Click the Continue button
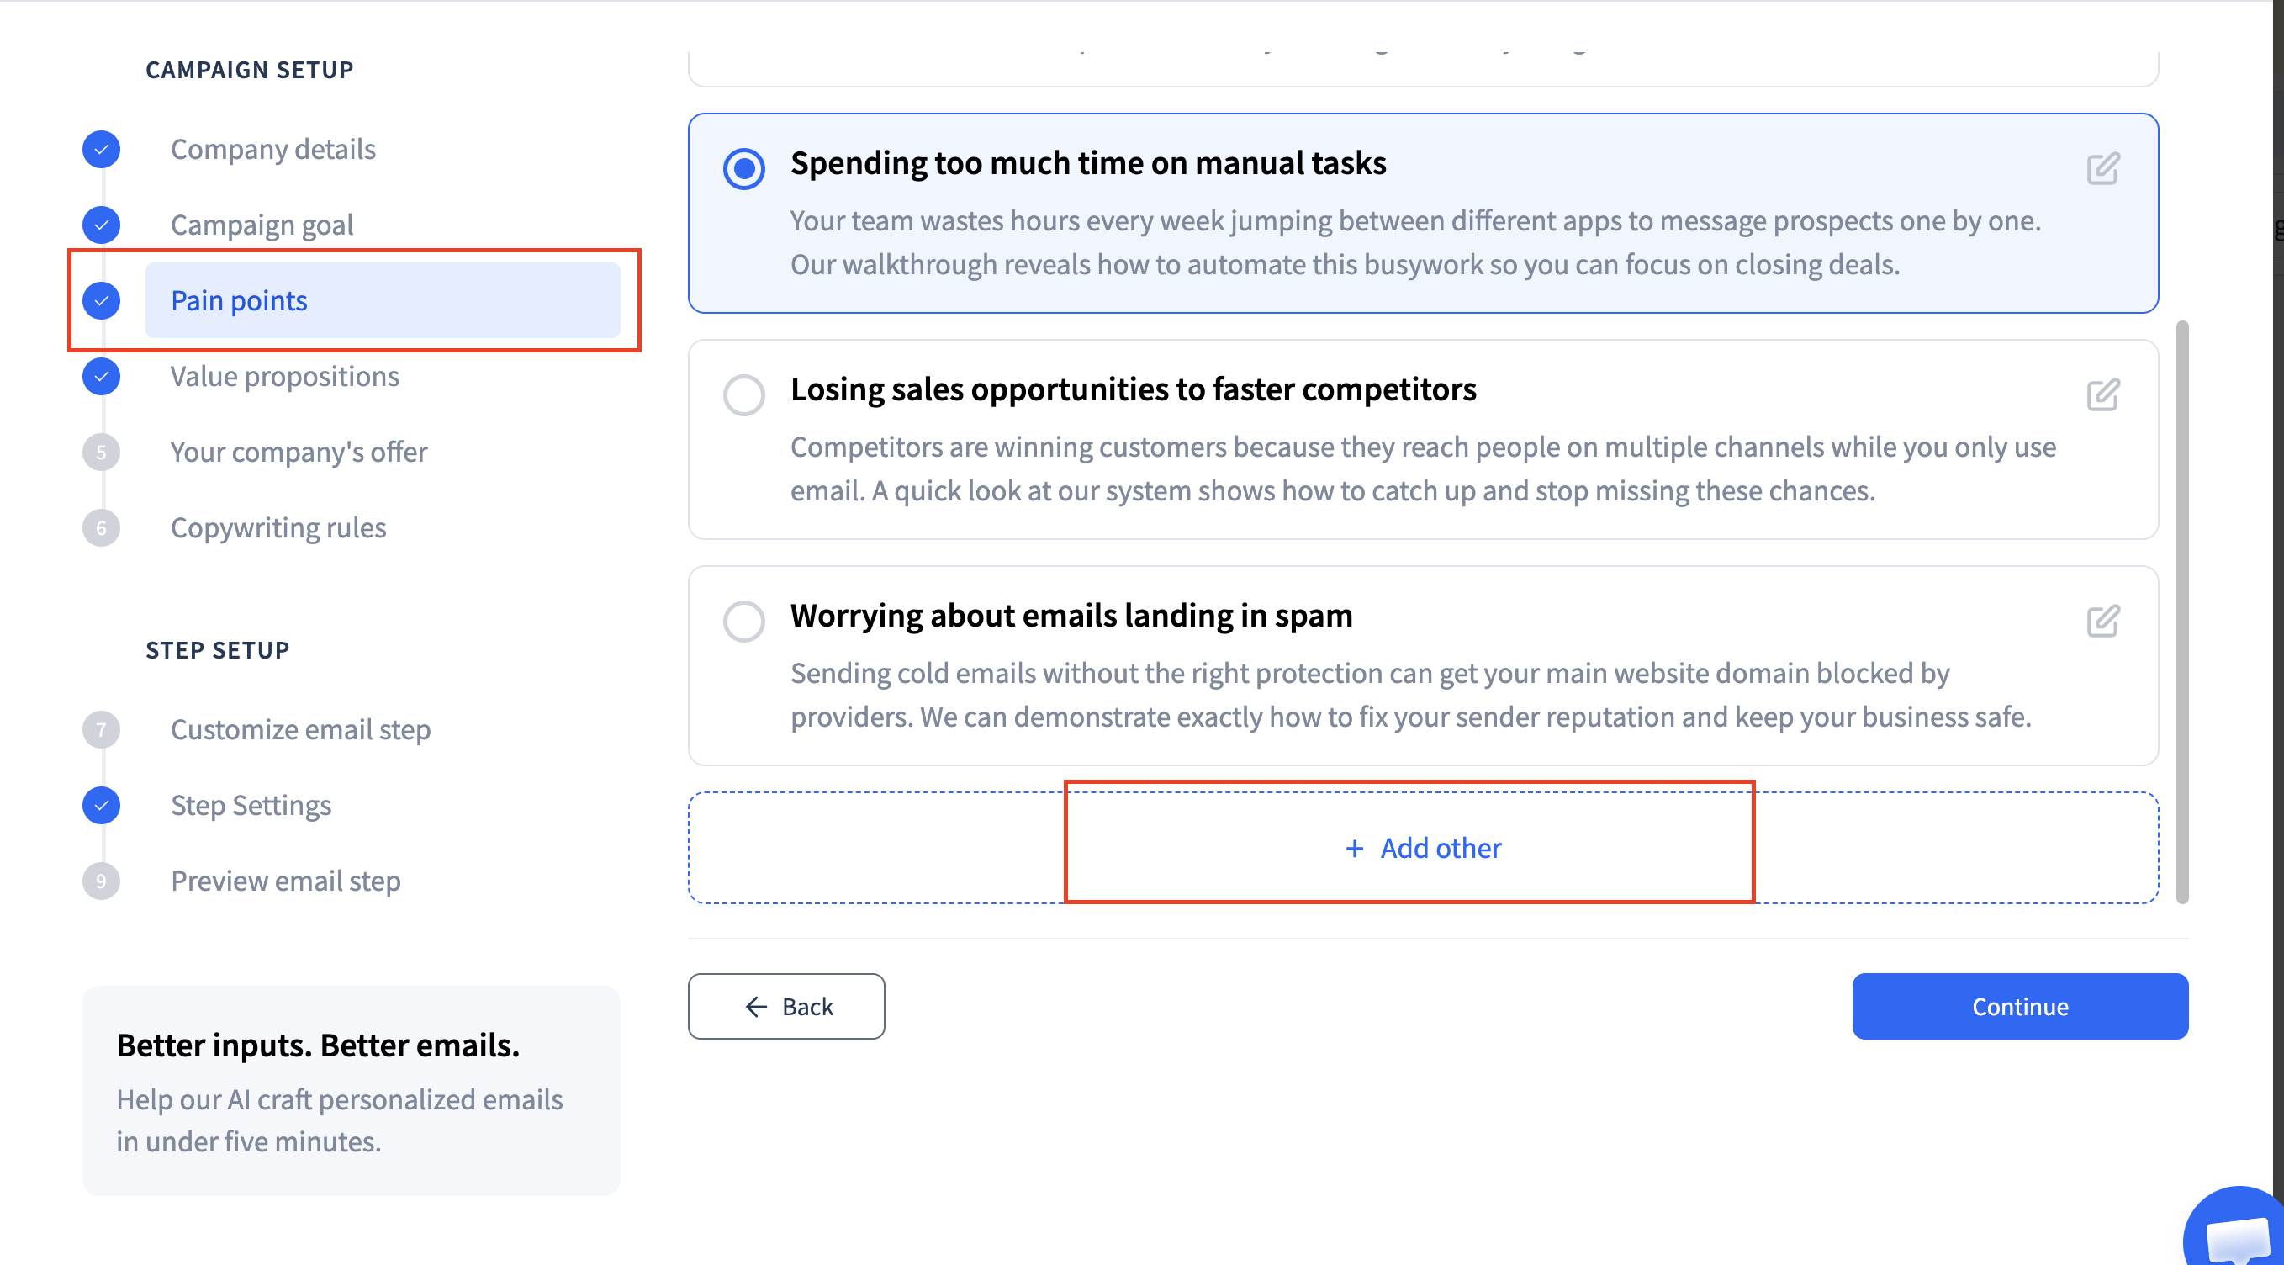 tap(2019, 1006)
